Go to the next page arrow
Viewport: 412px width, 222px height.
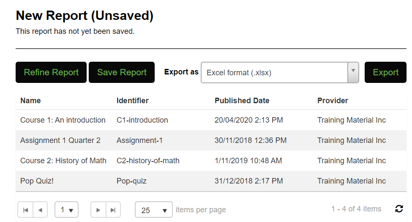[x=98, y=210]
